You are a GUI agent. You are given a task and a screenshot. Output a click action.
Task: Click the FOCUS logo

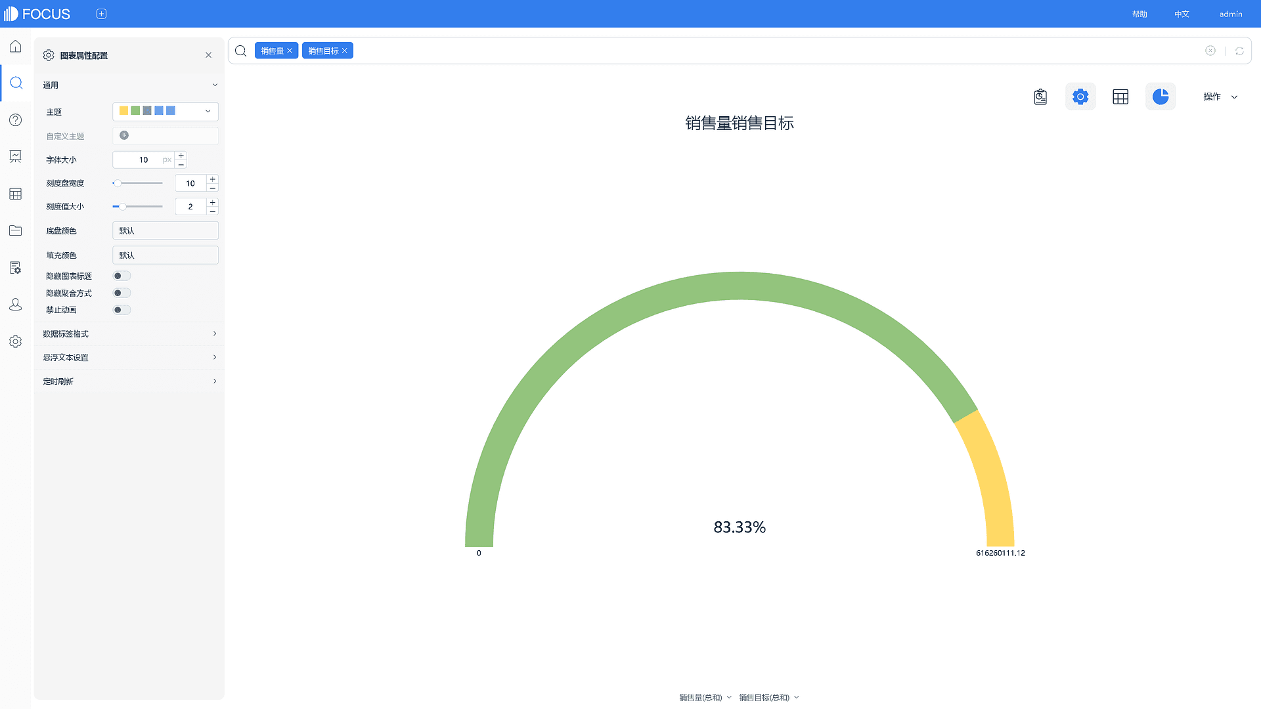coord(37,14)
